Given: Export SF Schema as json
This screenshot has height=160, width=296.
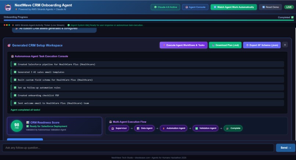Looking at the screenshot, I should [x=261, y=45].
